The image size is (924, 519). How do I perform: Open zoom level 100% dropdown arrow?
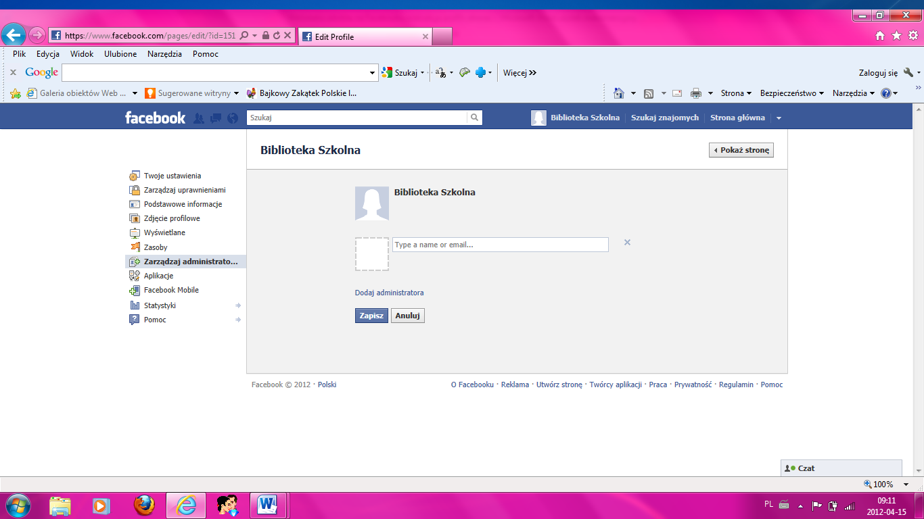906,485
